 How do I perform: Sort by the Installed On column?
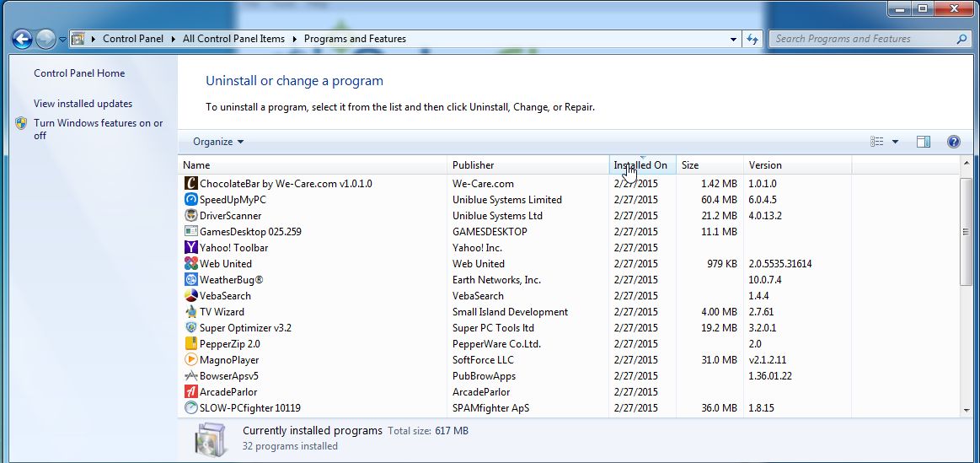(642, 165)
